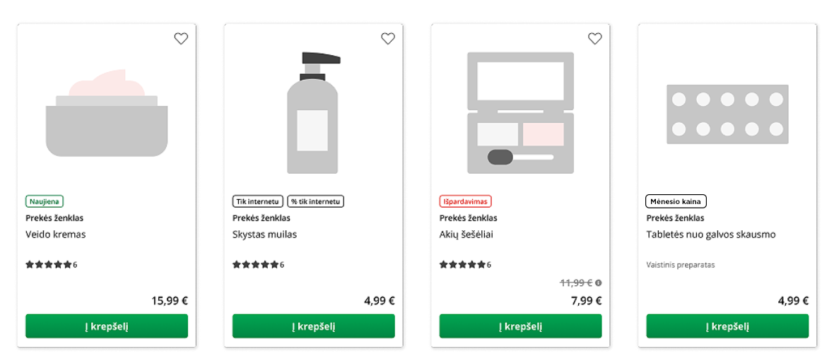Favorite the Veido kremas product heart
The height and width of the screenshot is (358, 822).
[181, 39]
